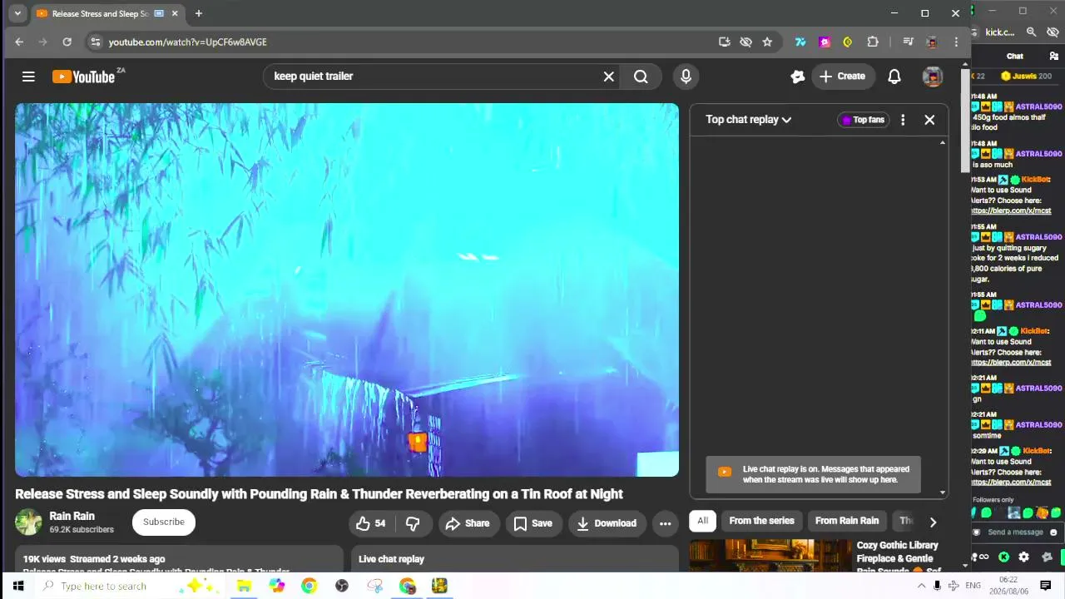This screenshot has height=599, width=1065.
Task: Show next related filter chips arrow
Action: point(933,522)
